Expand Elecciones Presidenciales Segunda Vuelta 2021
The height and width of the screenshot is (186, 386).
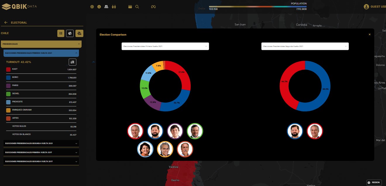point(41,143)
